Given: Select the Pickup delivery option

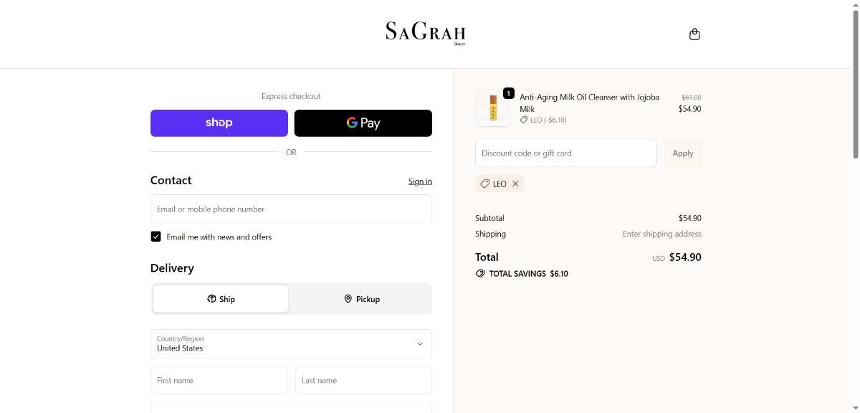Looking at the screenshot, I should point(361,299).
